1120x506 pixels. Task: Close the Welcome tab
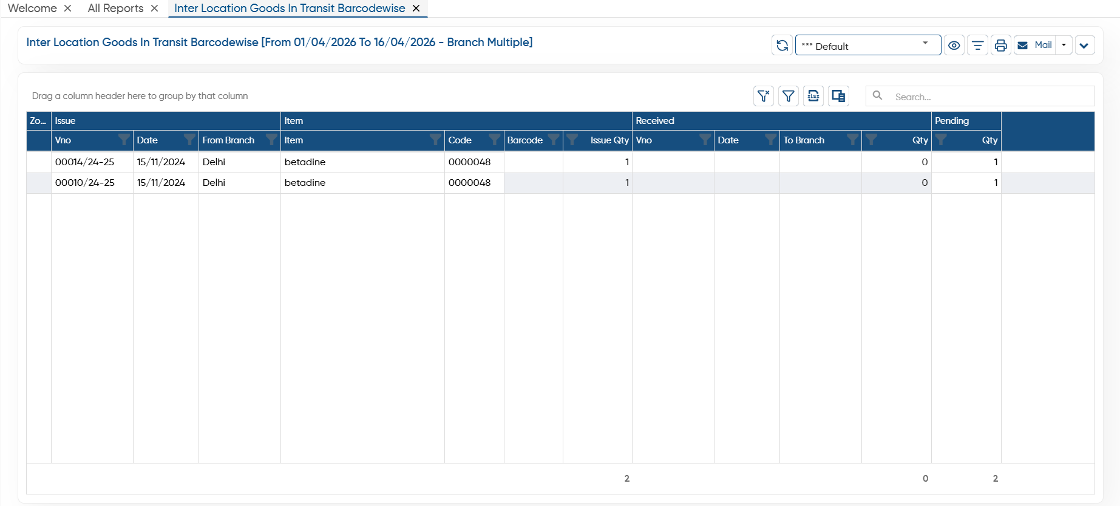(x=67, y=9)
